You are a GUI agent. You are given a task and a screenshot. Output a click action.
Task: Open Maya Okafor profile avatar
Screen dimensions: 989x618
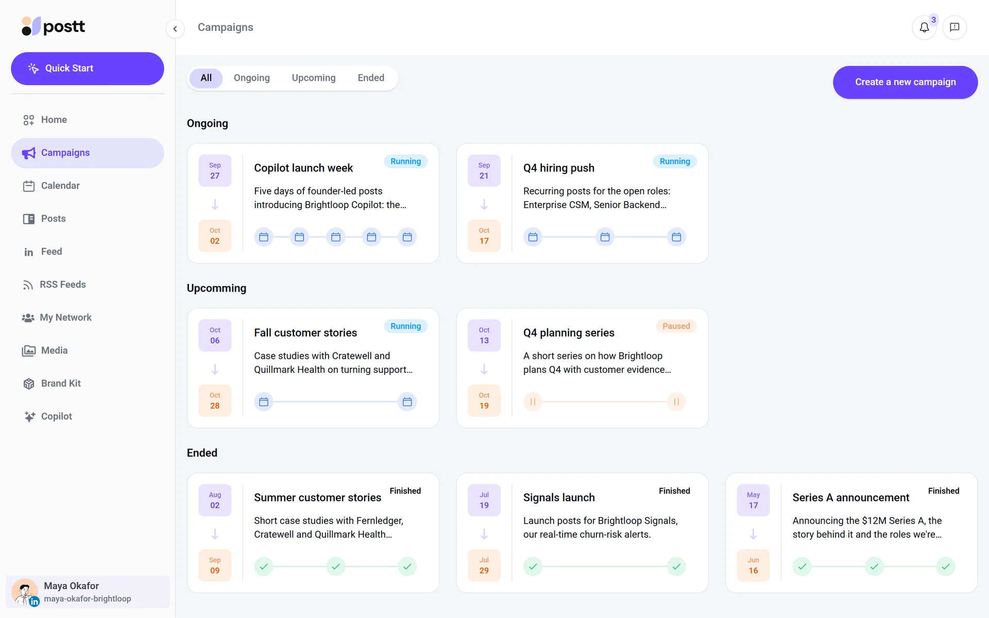pyautogui.click(x=25, y=592)
